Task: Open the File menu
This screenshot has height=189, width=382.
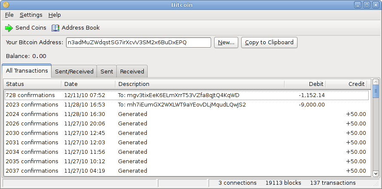Action: coord(9,15)
